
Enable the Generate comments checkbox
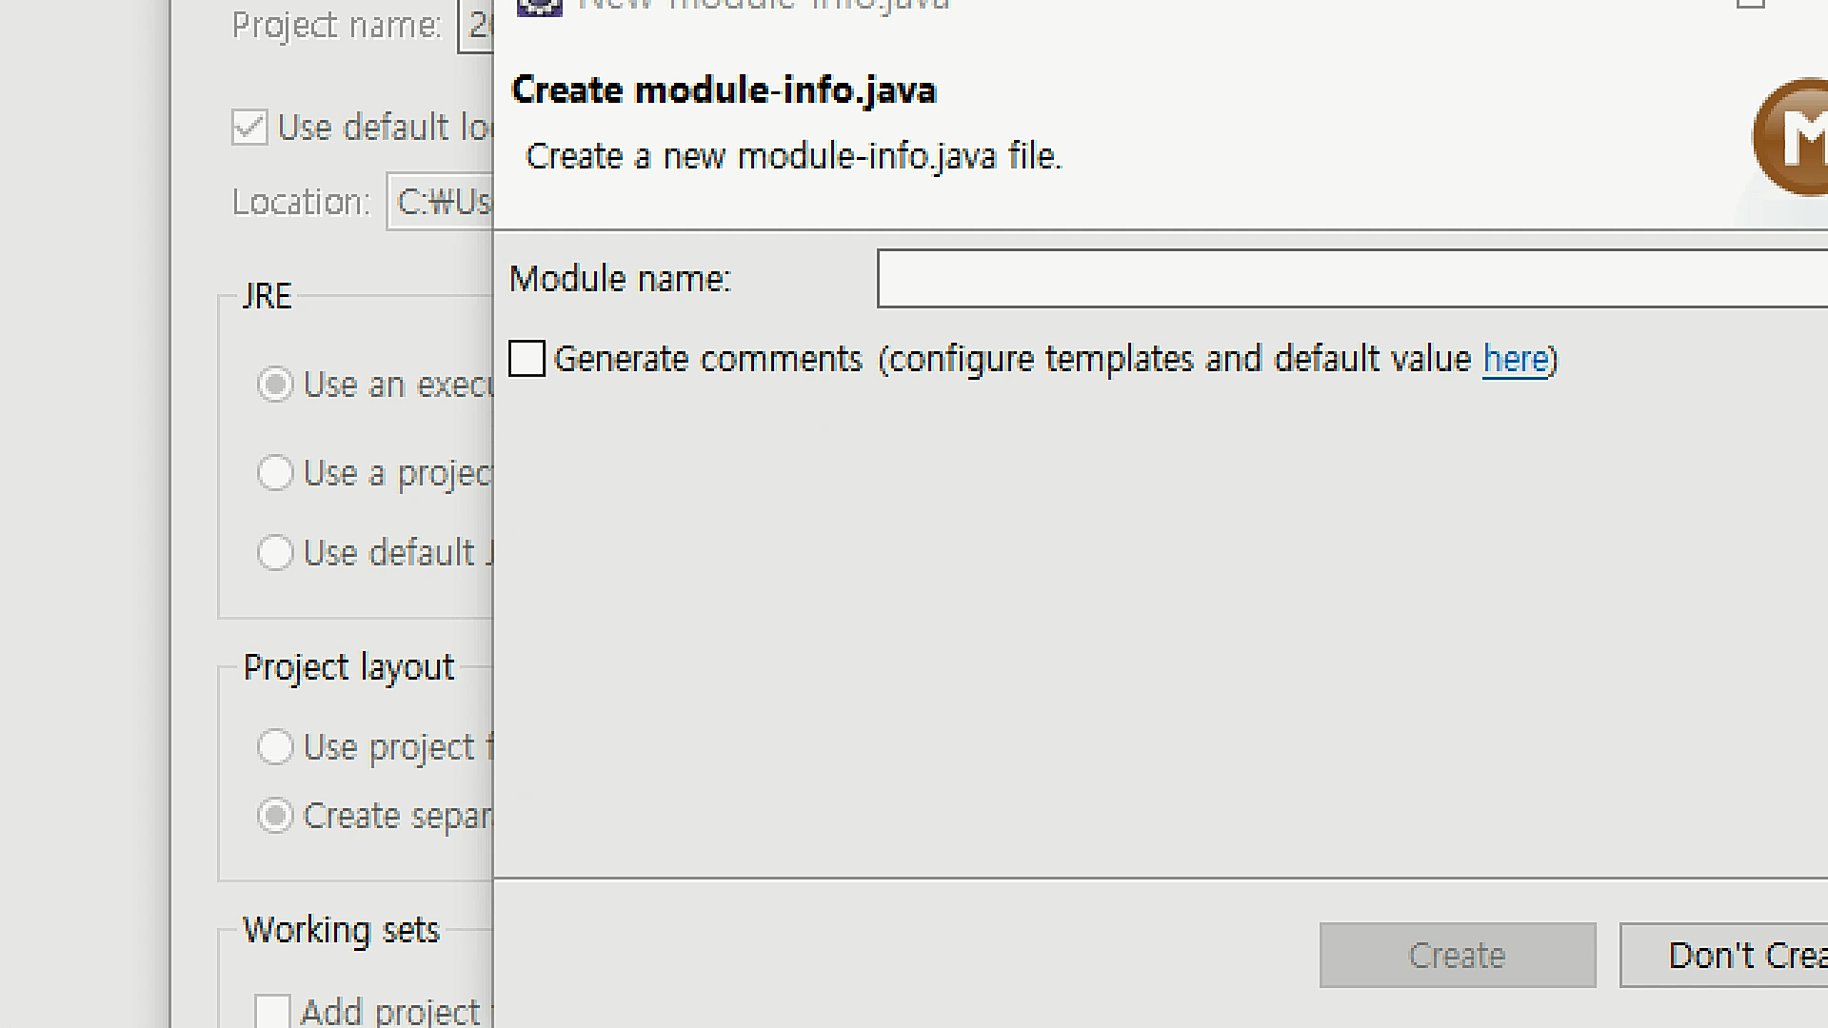pyautogui.click(x=527, y=359)
